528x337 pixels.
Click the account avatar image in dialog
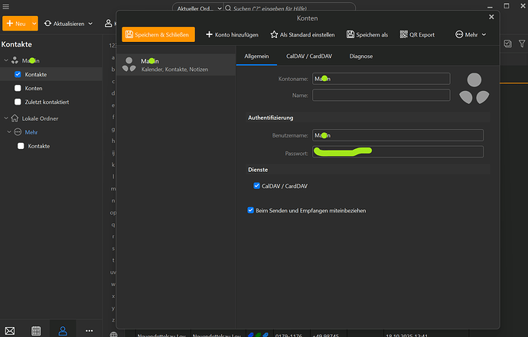475,87
